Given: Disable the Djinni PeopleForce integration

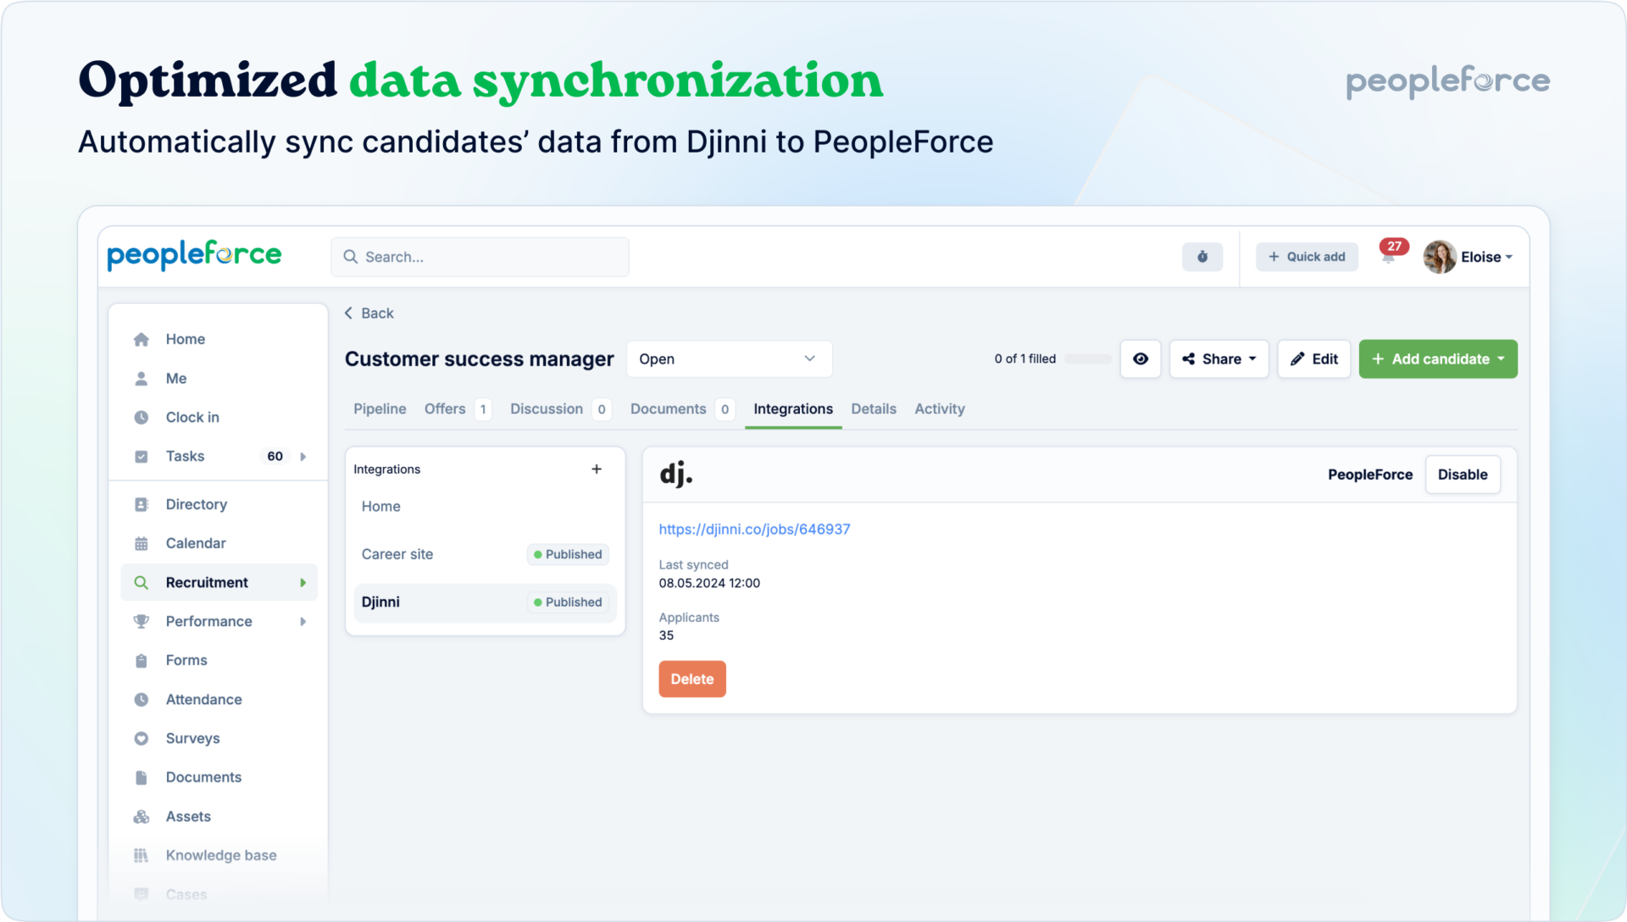Looking at the screenshot, I should coord(1462,475).
